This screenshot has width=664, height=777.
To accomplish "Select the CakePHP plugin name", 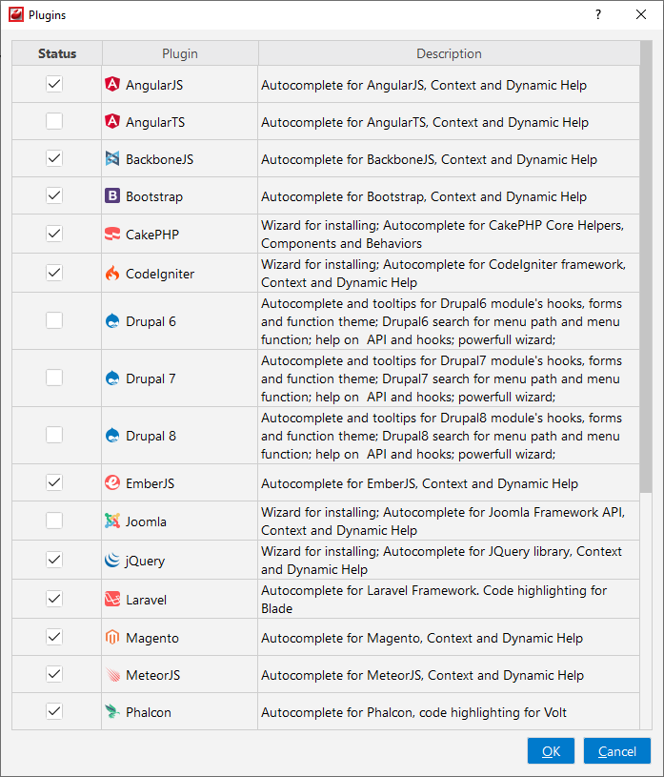I will [x=152, y=235].
